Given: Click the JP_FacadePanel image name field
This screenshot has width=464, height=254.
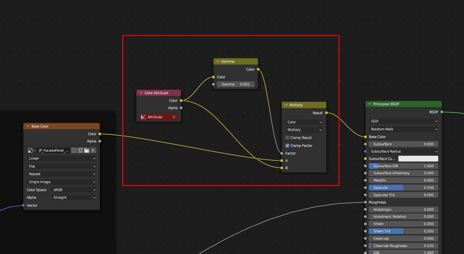Looking at the screenshot, I should click(54, 150).
